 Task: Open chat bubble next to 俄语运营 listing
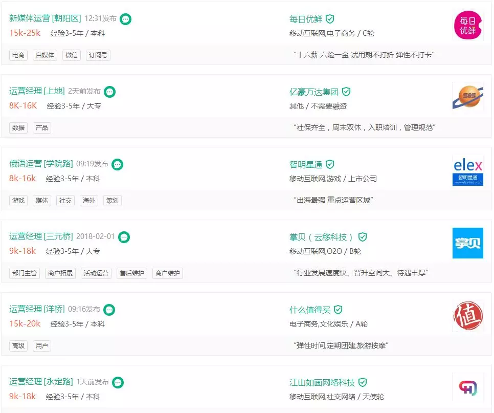pyautogui.click(x=118, y=164)
